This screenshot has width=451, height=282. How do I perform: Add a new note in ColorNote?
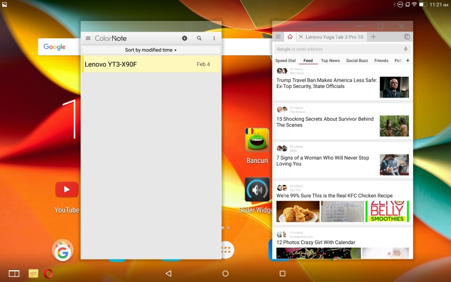pos(185,38)
